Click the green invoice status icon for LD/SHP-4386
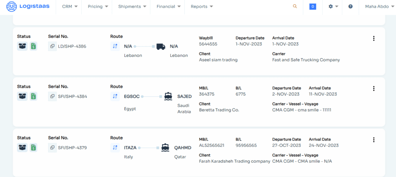Image resolution: width=396 pixels, height=177 pixels. (x=34, y=46)
